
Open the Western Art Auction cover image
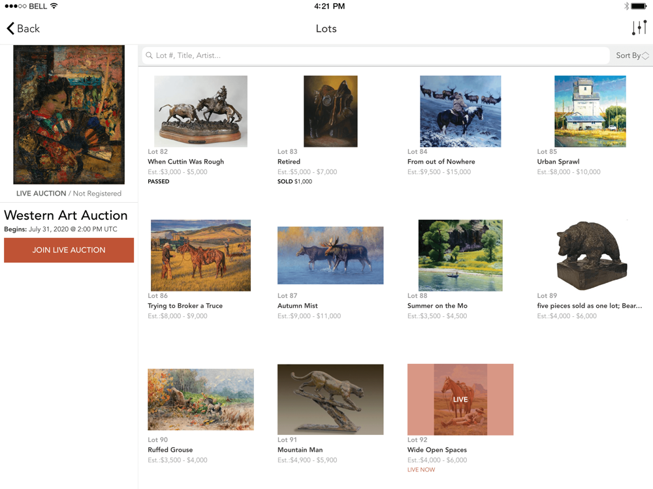pyautogui.click(x=69, y=115)
